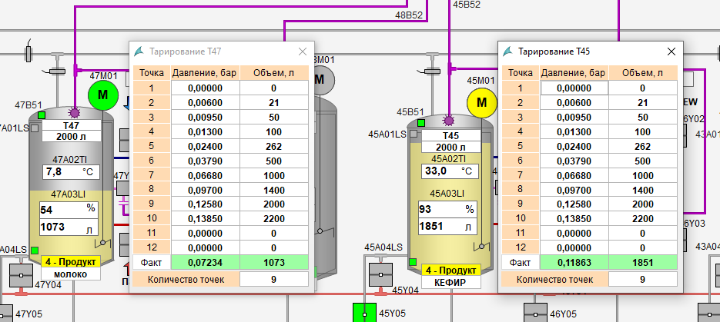This screenshot has width=720, height=322.
Task: Select the 47B51 spray head on tank T47
Action: (75, 112)
